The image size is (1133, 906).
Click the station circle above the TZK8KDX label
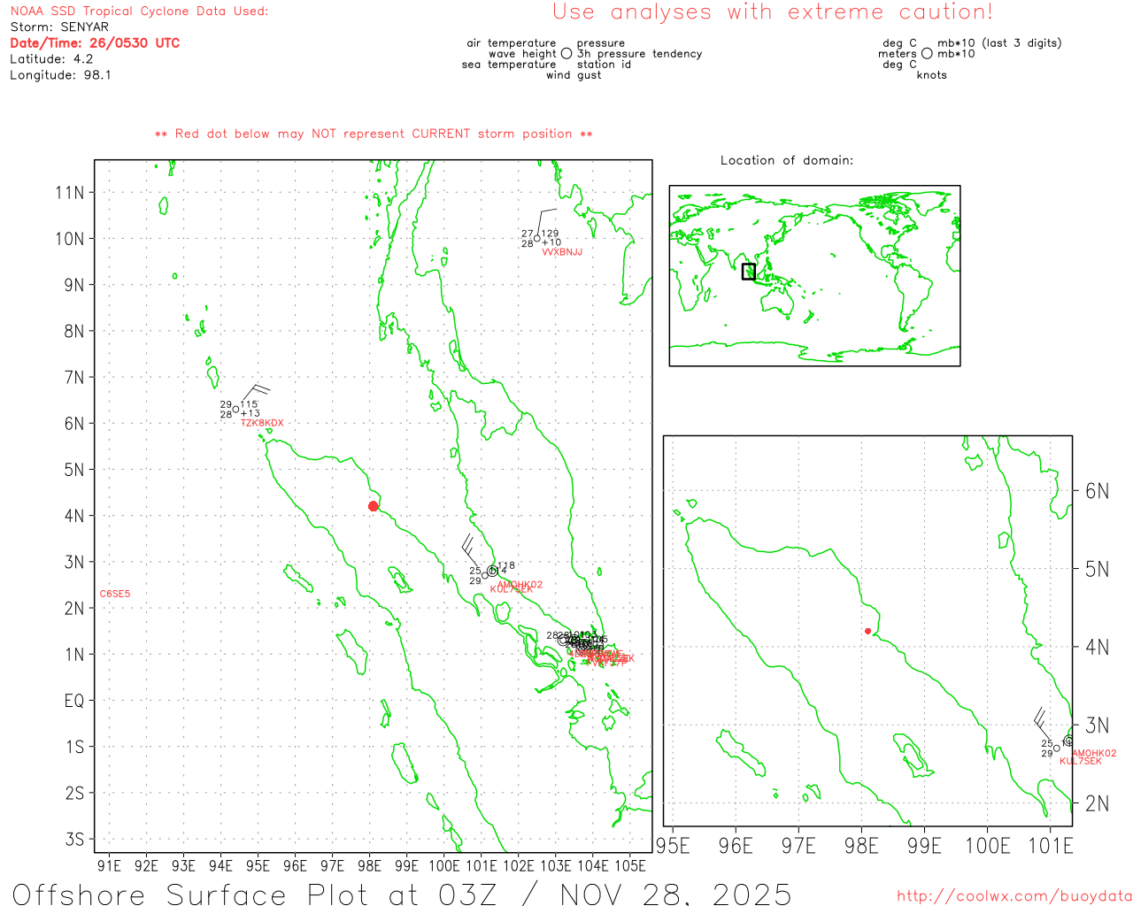pos(236,409)
